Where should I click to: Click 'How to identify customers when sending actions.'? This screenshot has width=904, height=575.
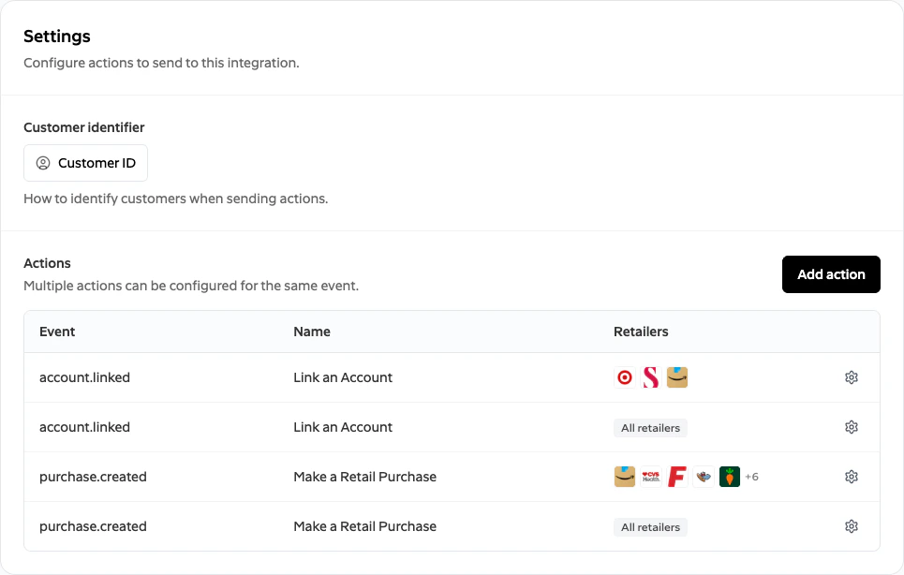coord(176,199)
